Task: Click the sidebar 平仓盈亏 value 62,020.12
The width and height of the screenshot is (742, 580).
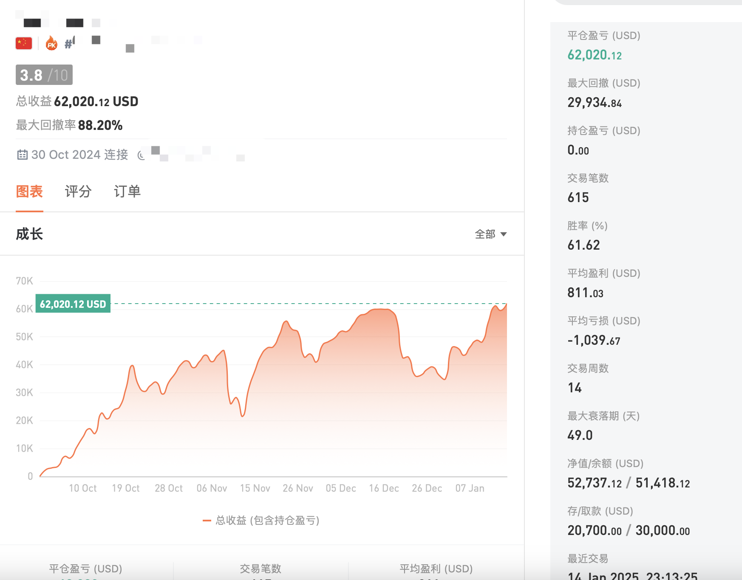Action: (595, 55)
